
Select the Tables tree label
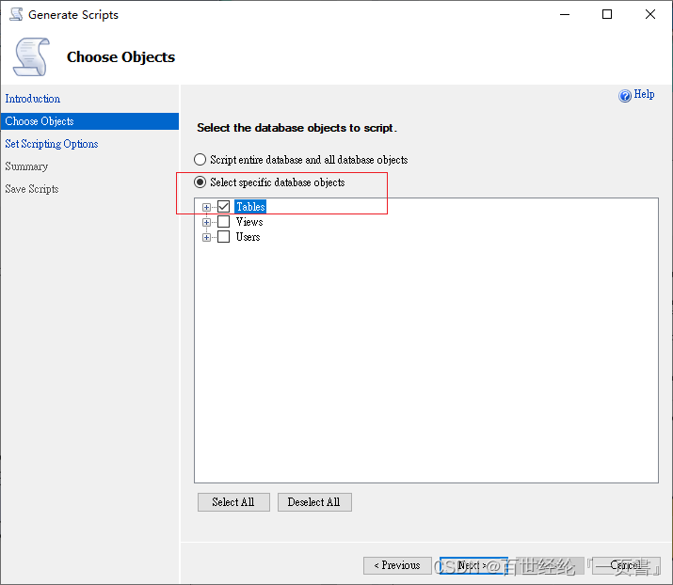(250, 207)
